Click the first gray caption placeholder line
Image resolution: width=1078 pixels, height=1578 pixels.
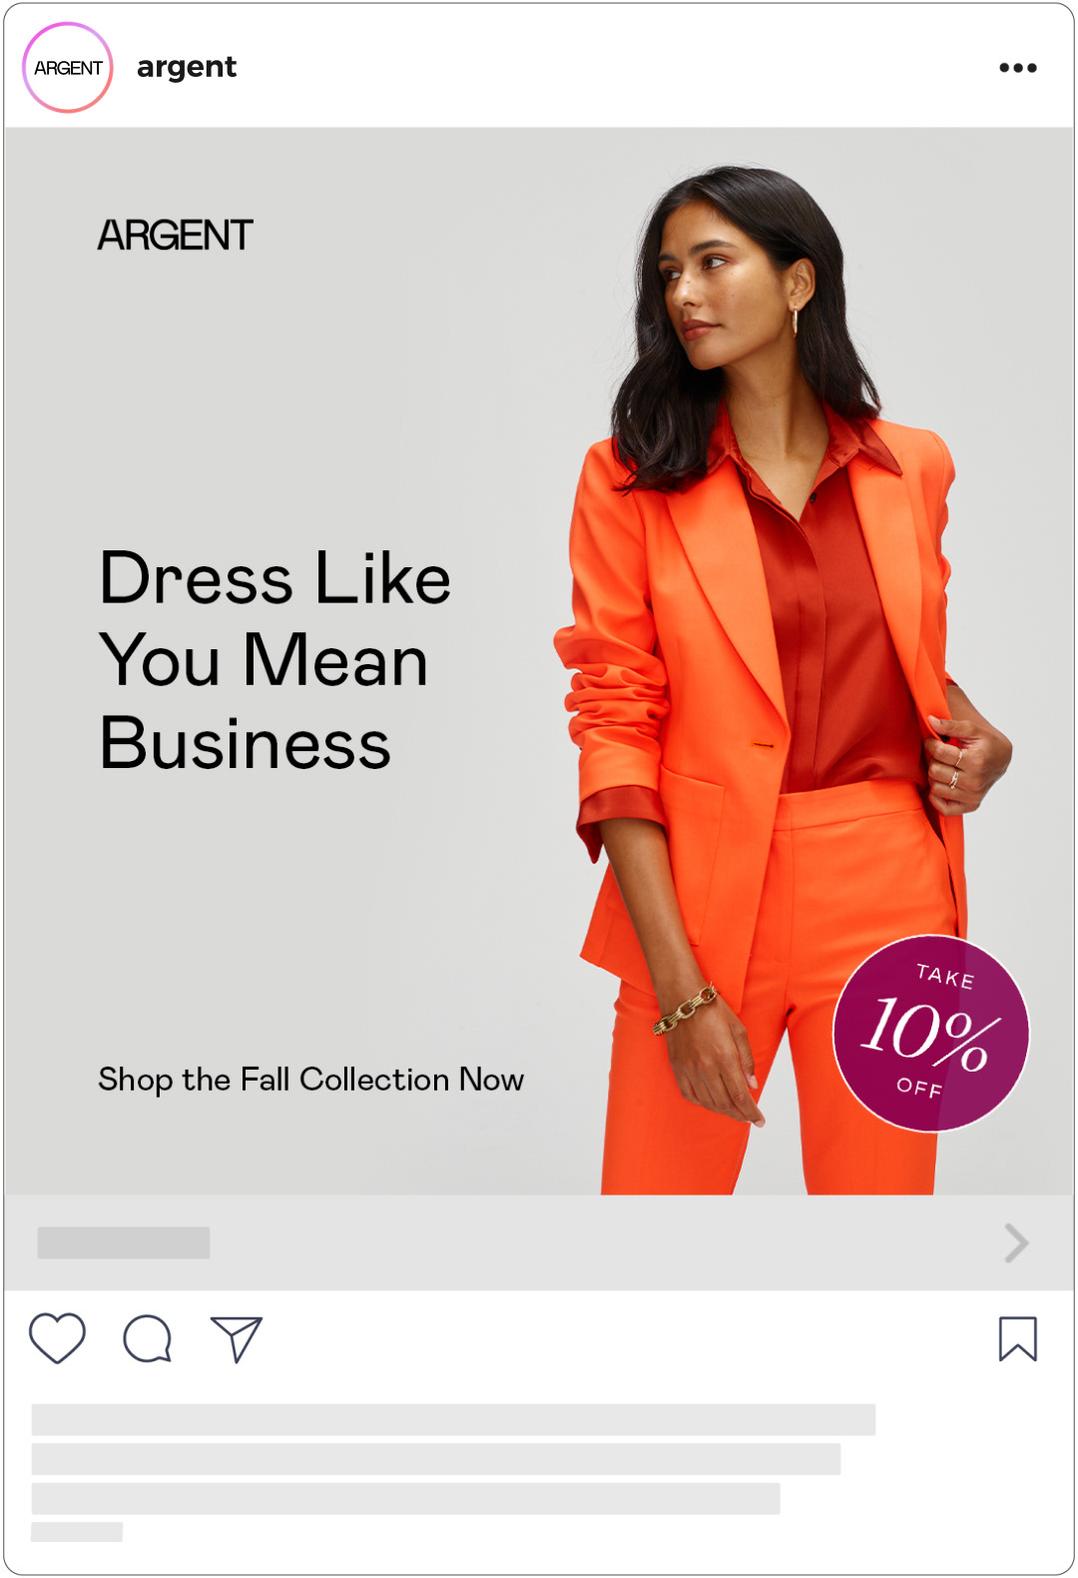point(453,1419)
